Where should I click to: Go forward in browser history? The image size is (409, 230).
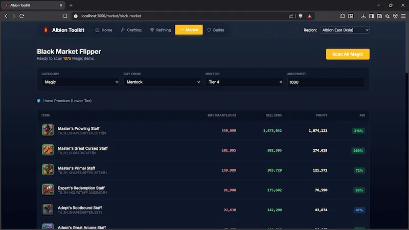pos(14,16)
